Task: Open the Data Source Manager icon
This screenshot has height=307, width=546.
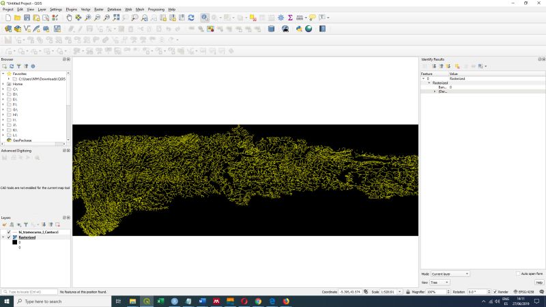Action: pyautogui.click(x=8, y=29)
